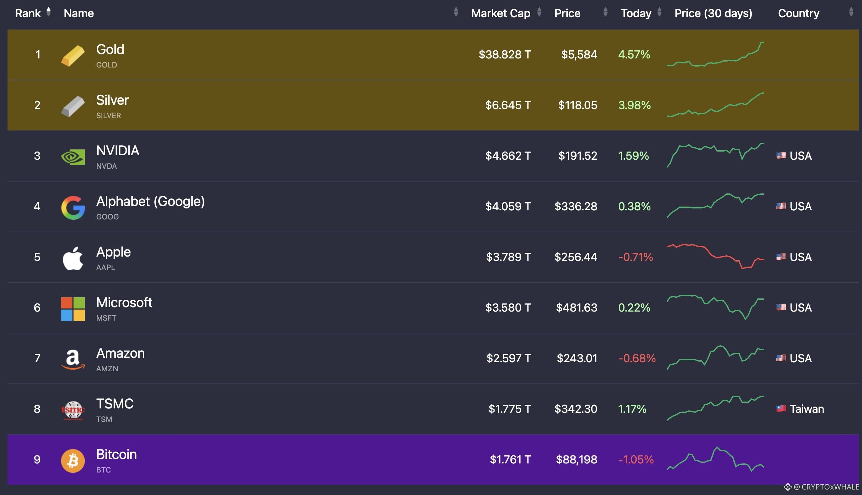Sort by Price column arrows
The width and height of the screenshot is (862, 495).
click(605, 12)
